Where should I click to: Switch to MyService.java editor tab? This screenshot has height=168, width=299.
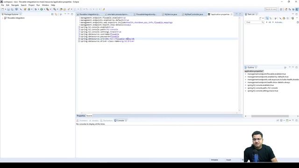[x=171, y=14]
